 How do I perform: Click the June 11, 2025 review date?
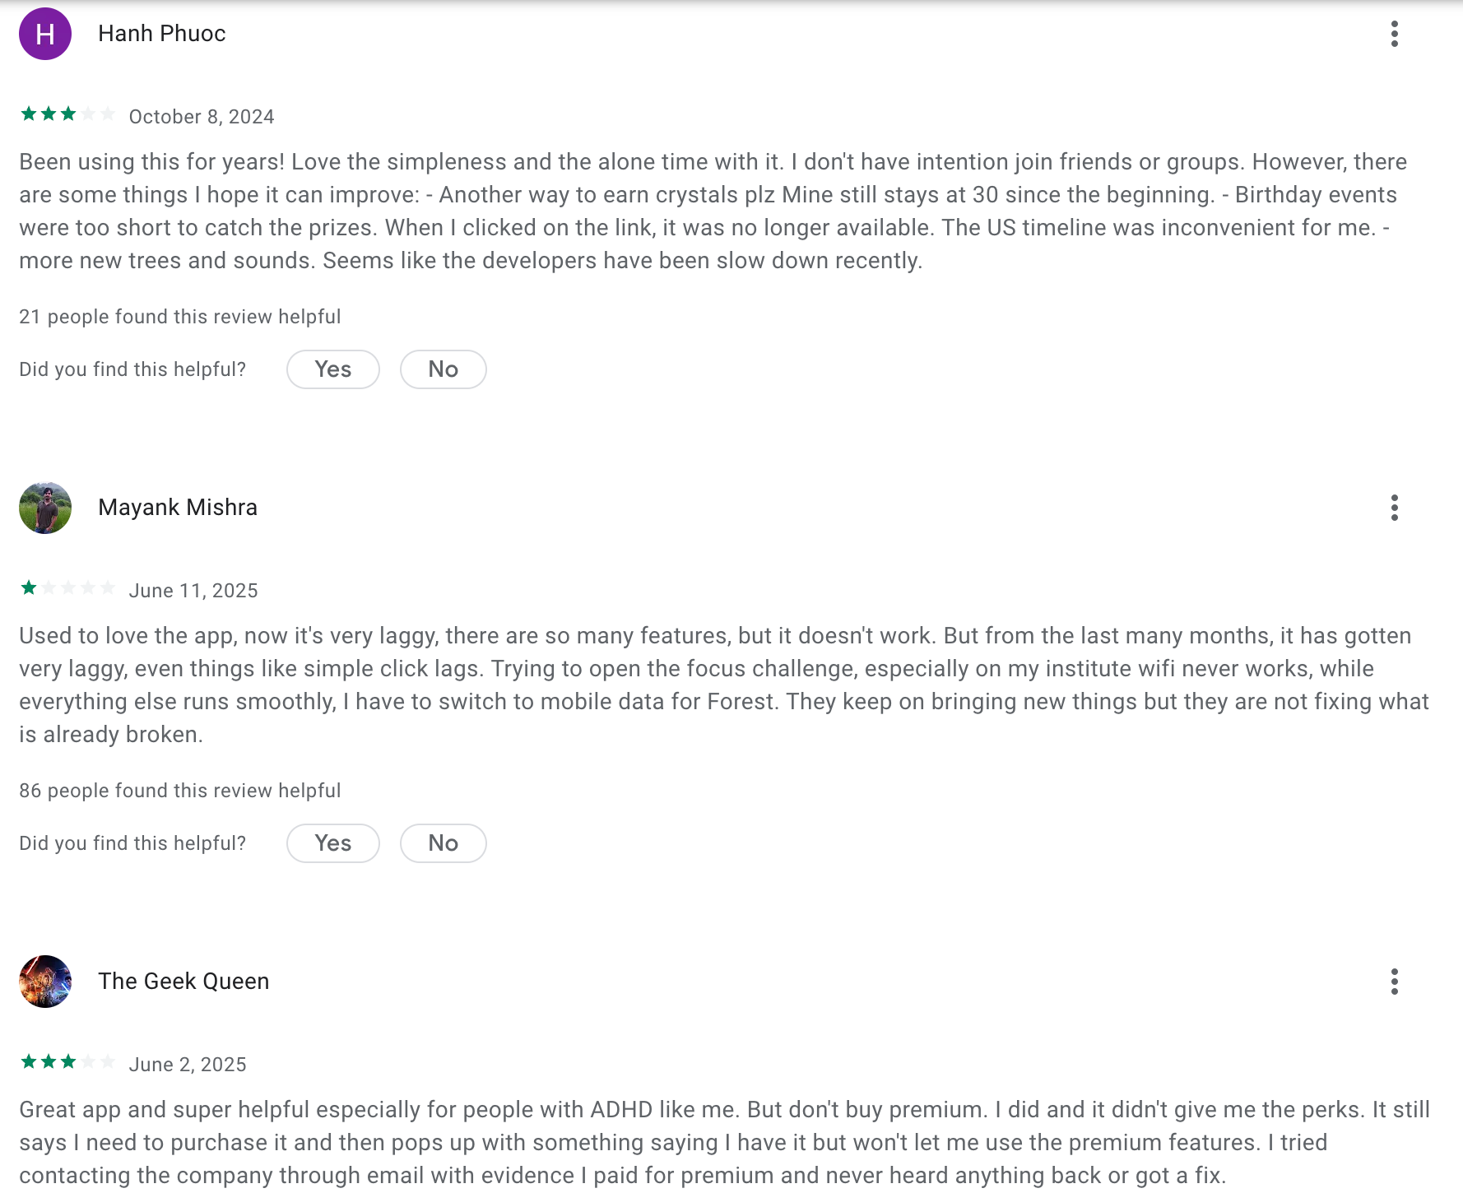(193, 591)
